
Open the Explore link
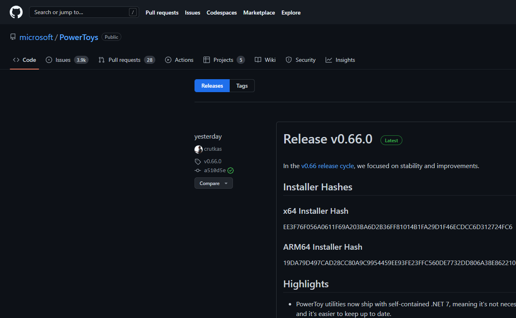point(291,13)
